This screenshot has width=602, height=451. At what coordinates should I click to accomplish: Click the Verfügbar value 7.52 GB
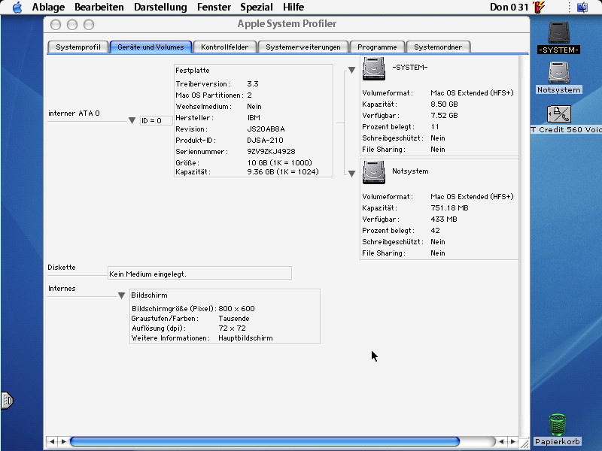click(444, 116)
